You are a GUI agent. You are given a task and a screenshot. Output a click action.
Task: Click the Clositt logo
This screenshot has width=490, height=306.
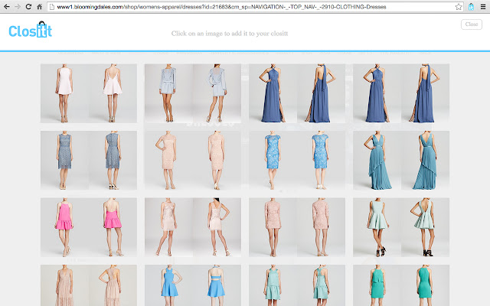tap(31, 31)
